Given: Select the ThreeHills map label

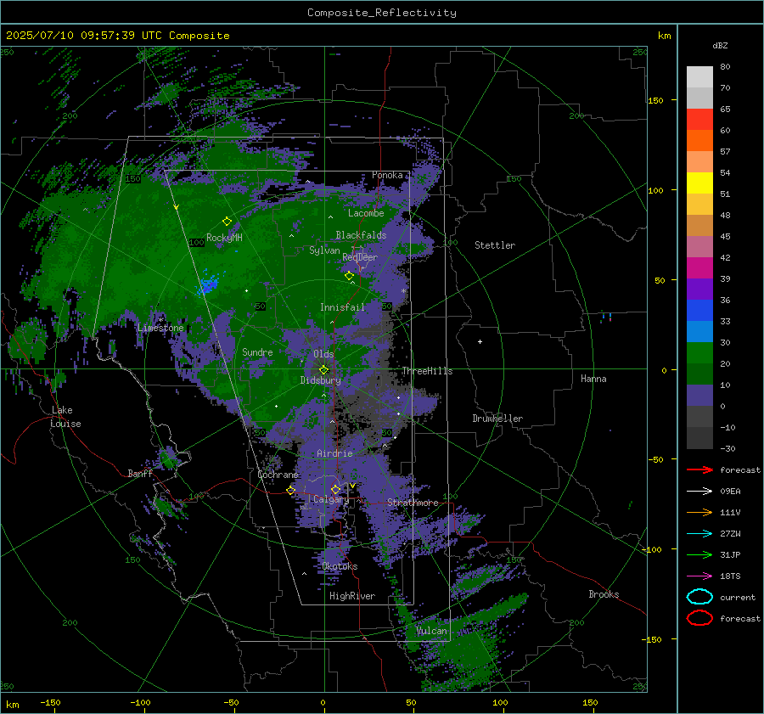Looking at the screenshot, I should [x=427, y=371].
